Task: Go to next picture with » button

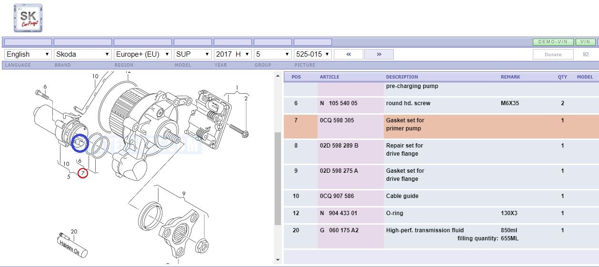Action: point(379,54)
